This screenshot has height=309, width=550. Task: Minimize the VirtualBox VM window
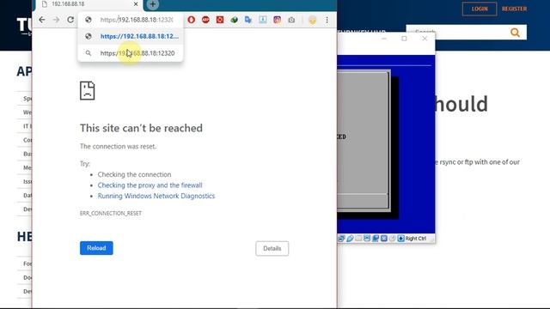[x=384, y=38]
